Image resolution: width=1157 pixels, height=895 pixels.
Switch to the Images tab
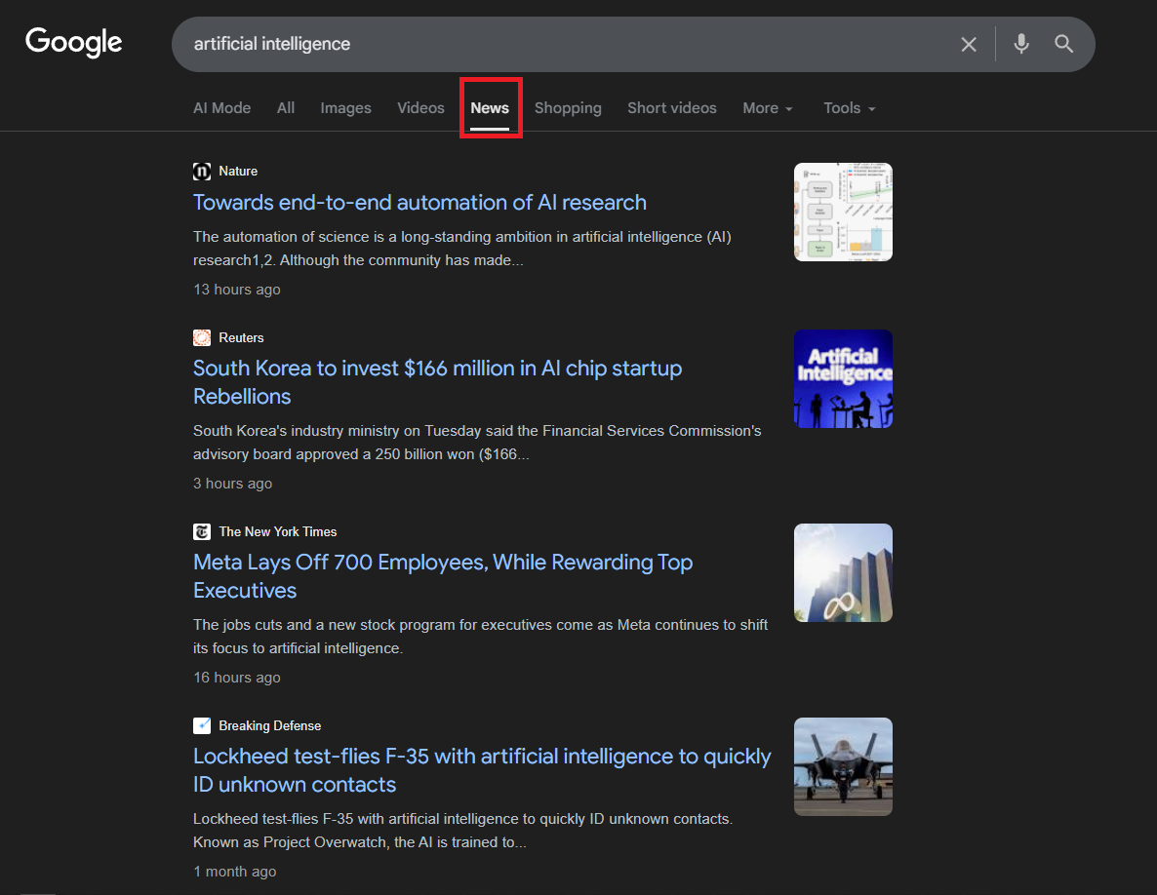pyautogui.click(x=345, y=107)
